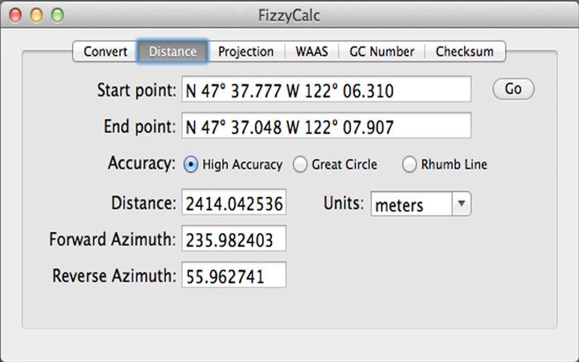Open the GC Number tab

[x=382, y=51]
